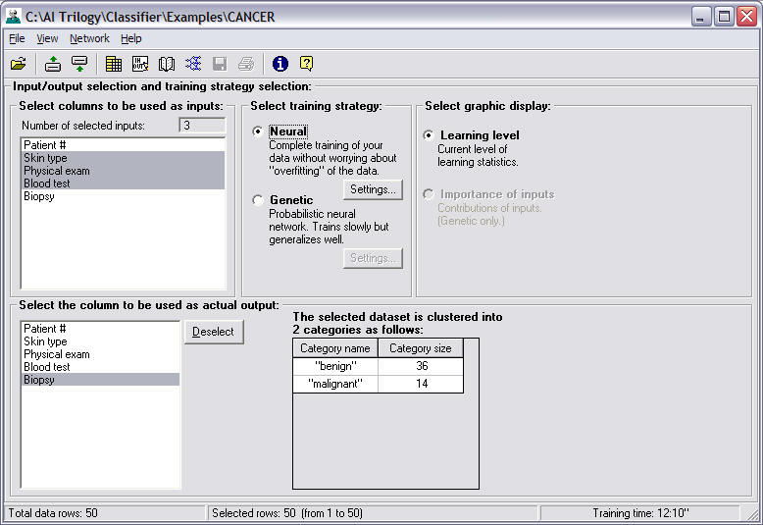
Task: Click the Selected rows status entry
Action: click(373, 513)
